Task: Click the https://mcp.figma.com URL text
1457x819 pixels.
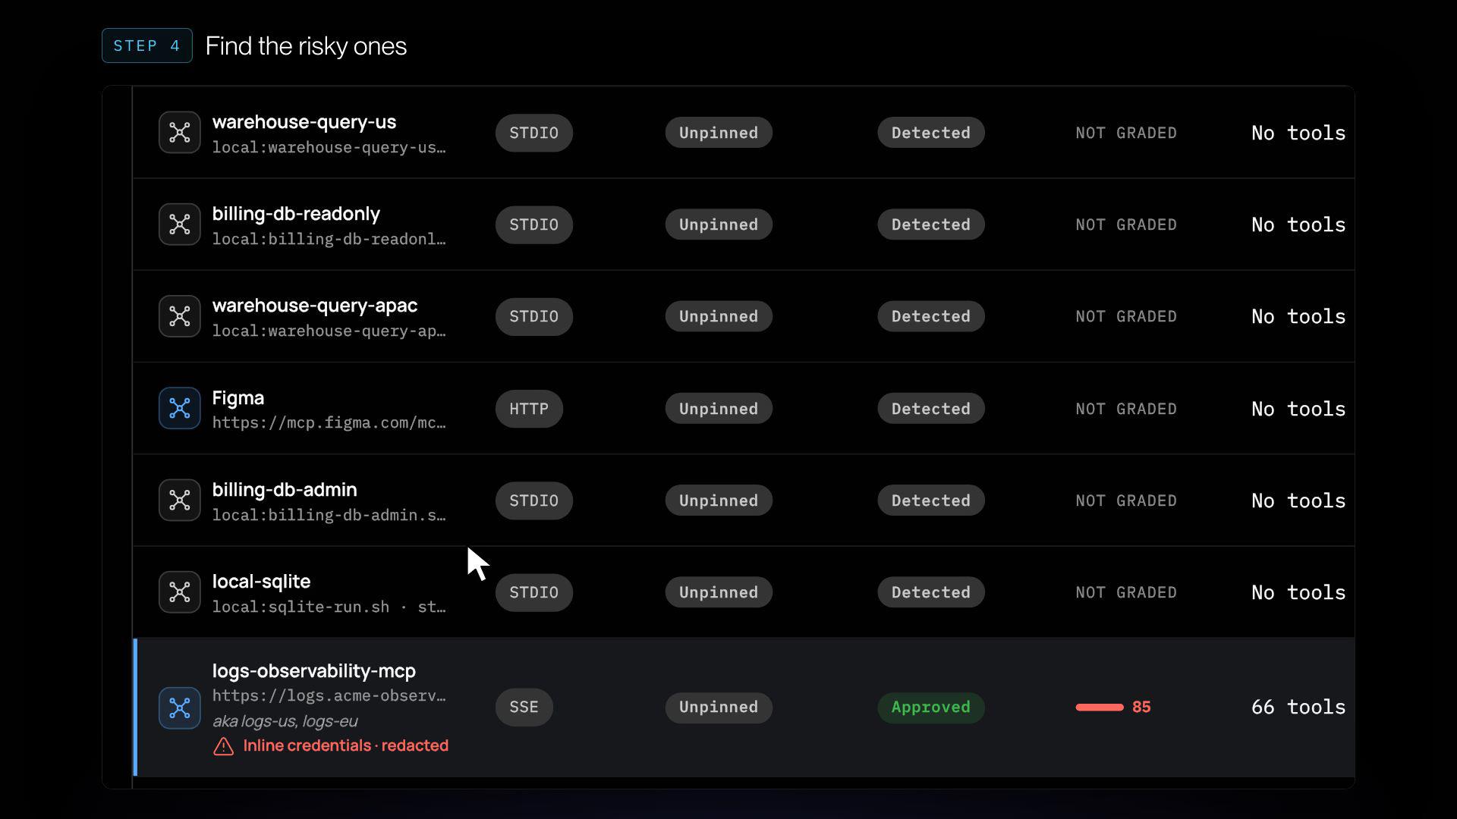Action: point(329,422)
